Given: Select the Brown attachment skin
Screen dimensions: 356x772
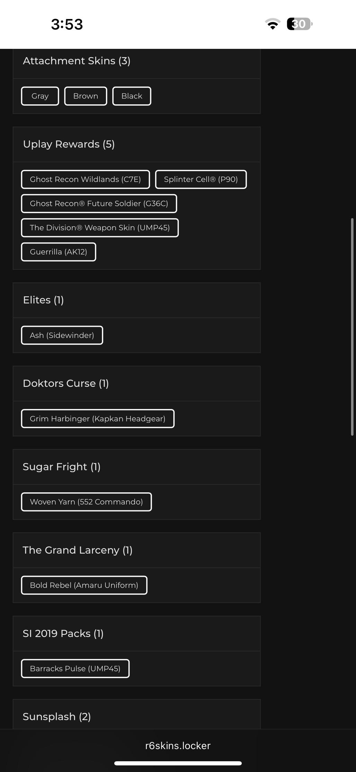Looking at the screenshot, I should tap(86, 96).
